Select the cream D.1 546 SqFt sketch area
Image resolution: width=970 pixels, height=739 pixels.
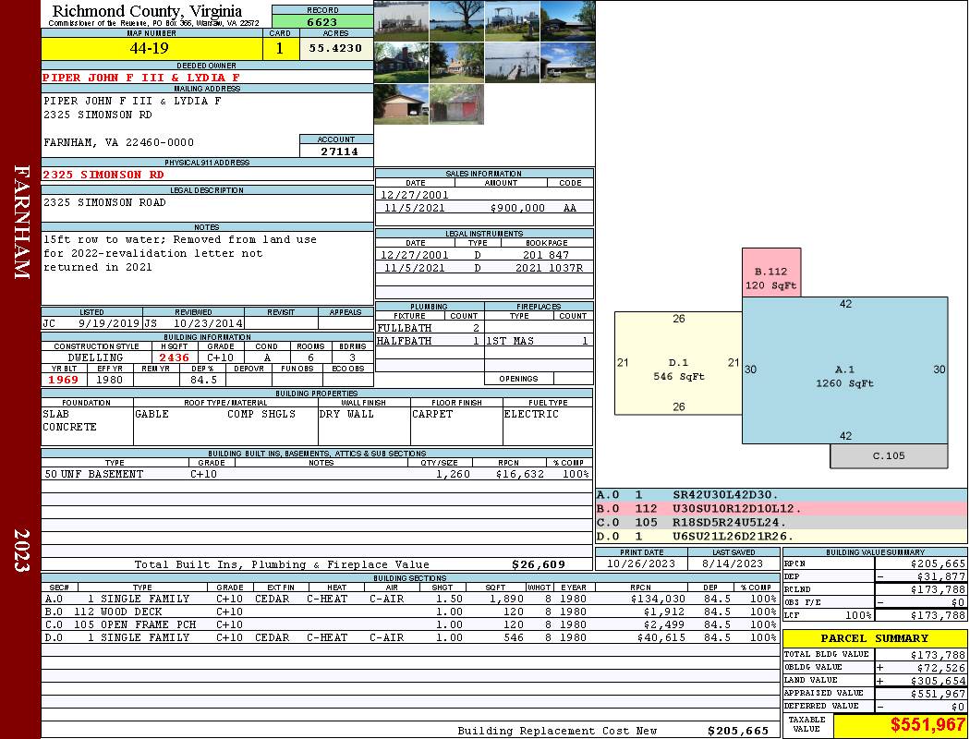click(x=678, y=363)
